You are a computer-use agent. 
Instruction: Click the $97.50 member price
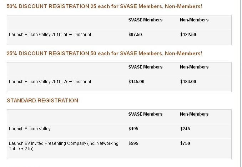pos(135,35)
